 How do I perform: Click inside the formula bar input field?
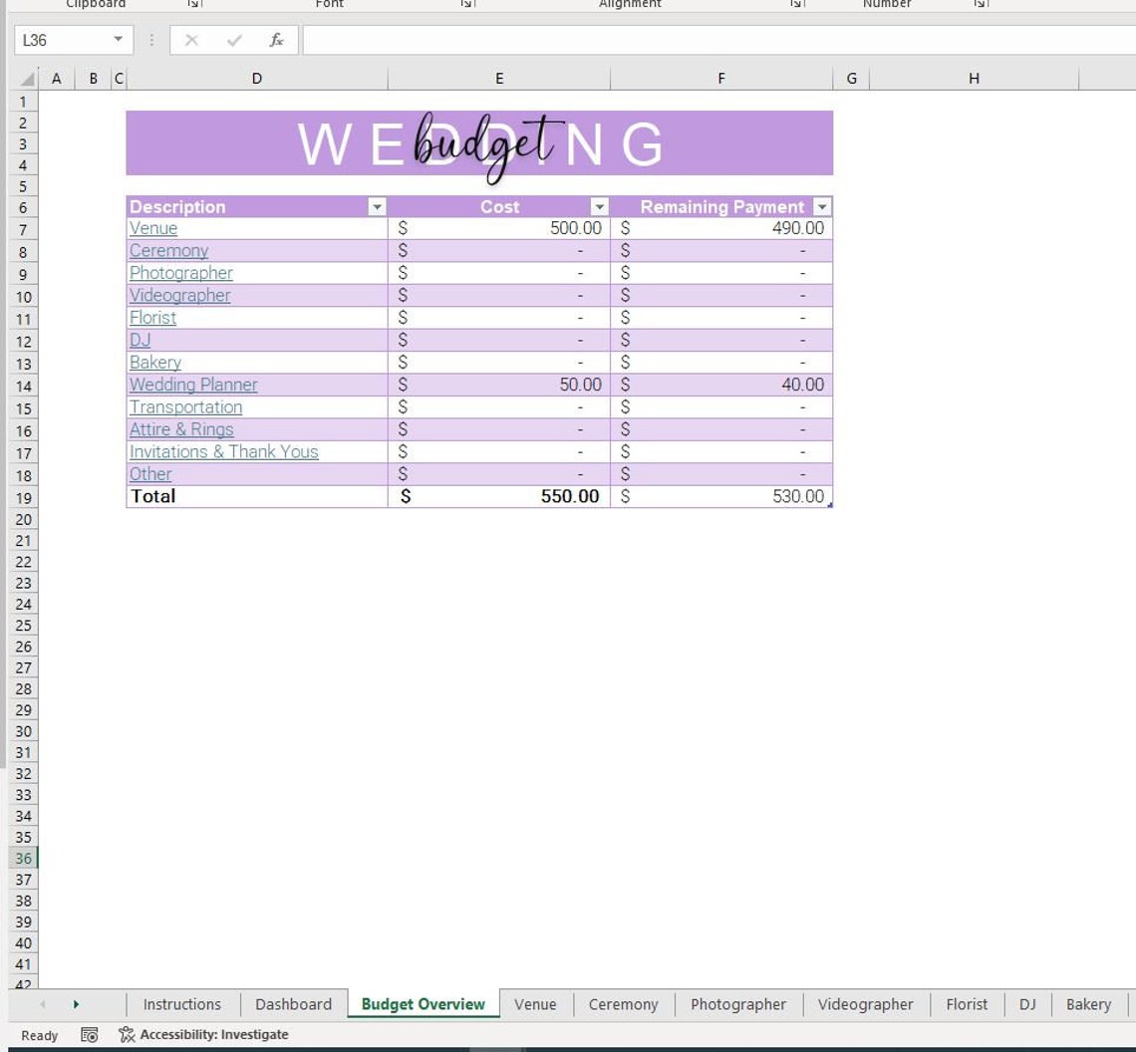click(x=598, y=40)
